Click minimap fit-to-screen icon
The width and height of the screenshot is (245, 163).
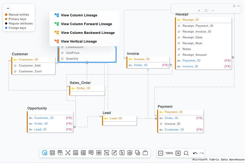(206, 11)
